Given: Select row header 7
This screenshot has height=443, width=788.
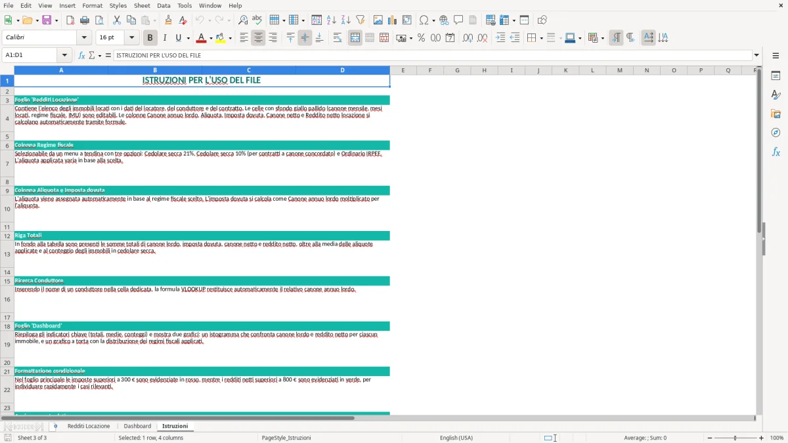Looking at the screenshot, I should click(x=7, y=163).
